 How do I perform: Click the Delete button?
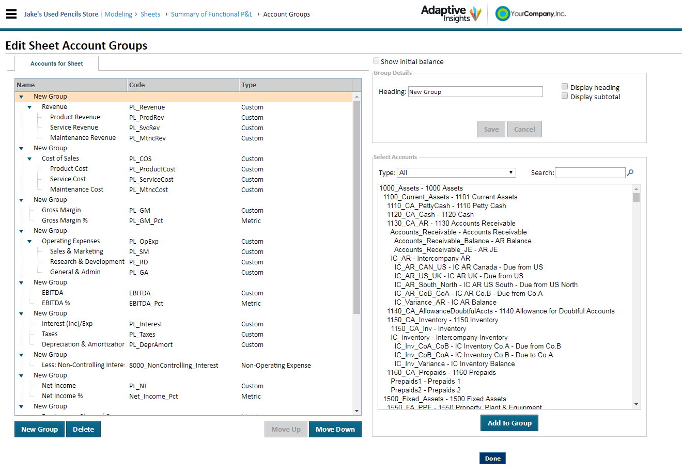(83, 429)
